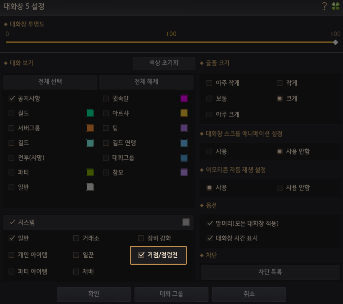This screenshot has height=304, width=343.
Task: Select 사용 안함 for emoticon autoplay
Action: click(279, 187)
